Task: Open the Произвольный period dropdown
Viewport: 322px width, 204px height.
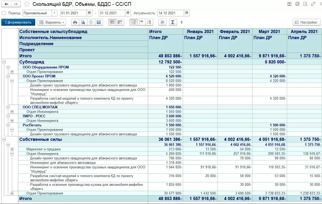Action: [x=54, y=13]
